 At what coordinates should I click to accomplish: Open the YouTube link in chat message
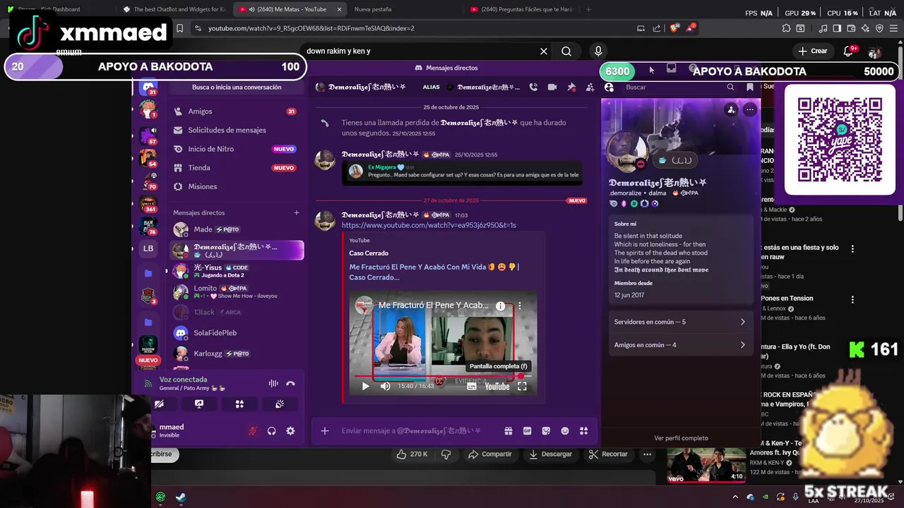click(x=429, y=225)
